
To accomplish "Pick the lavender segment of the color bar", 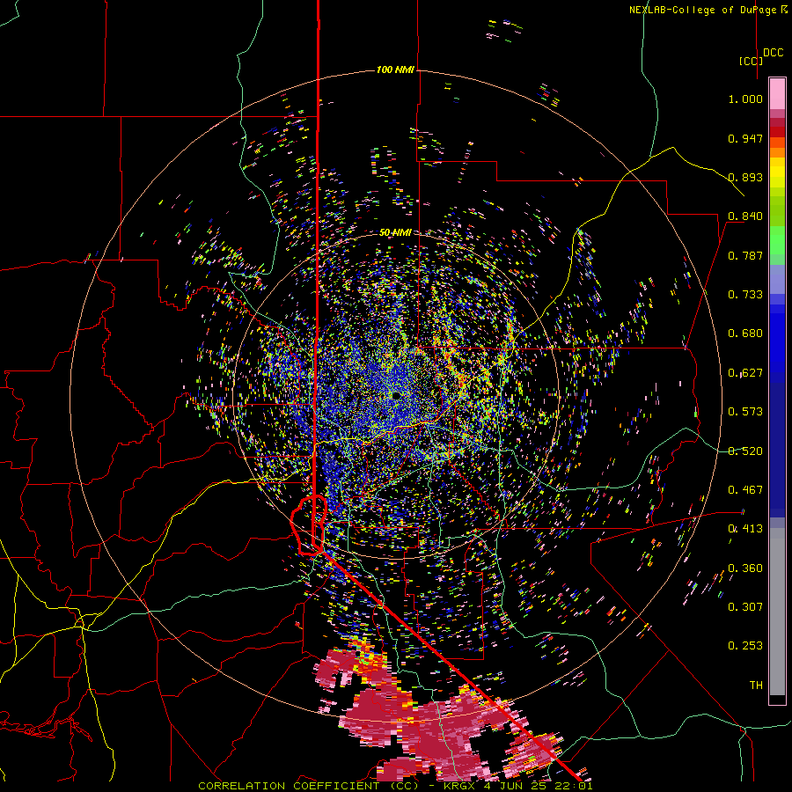I will coord(777,279).
